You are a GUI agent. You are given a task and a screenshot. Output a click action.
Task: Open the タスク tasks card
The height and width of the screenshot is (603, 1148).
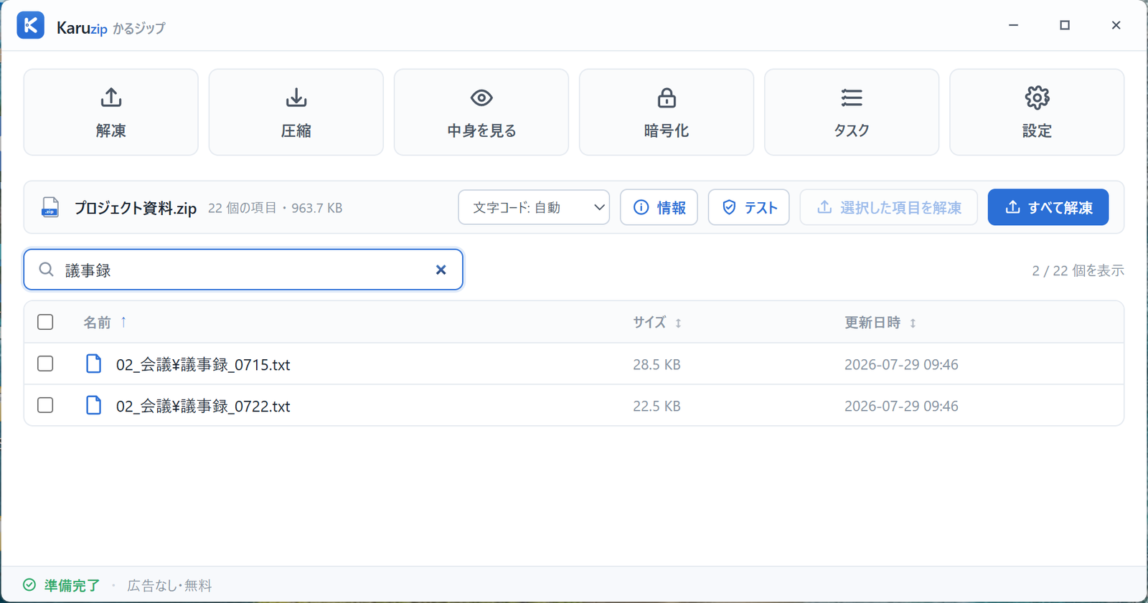pos(852,112)
